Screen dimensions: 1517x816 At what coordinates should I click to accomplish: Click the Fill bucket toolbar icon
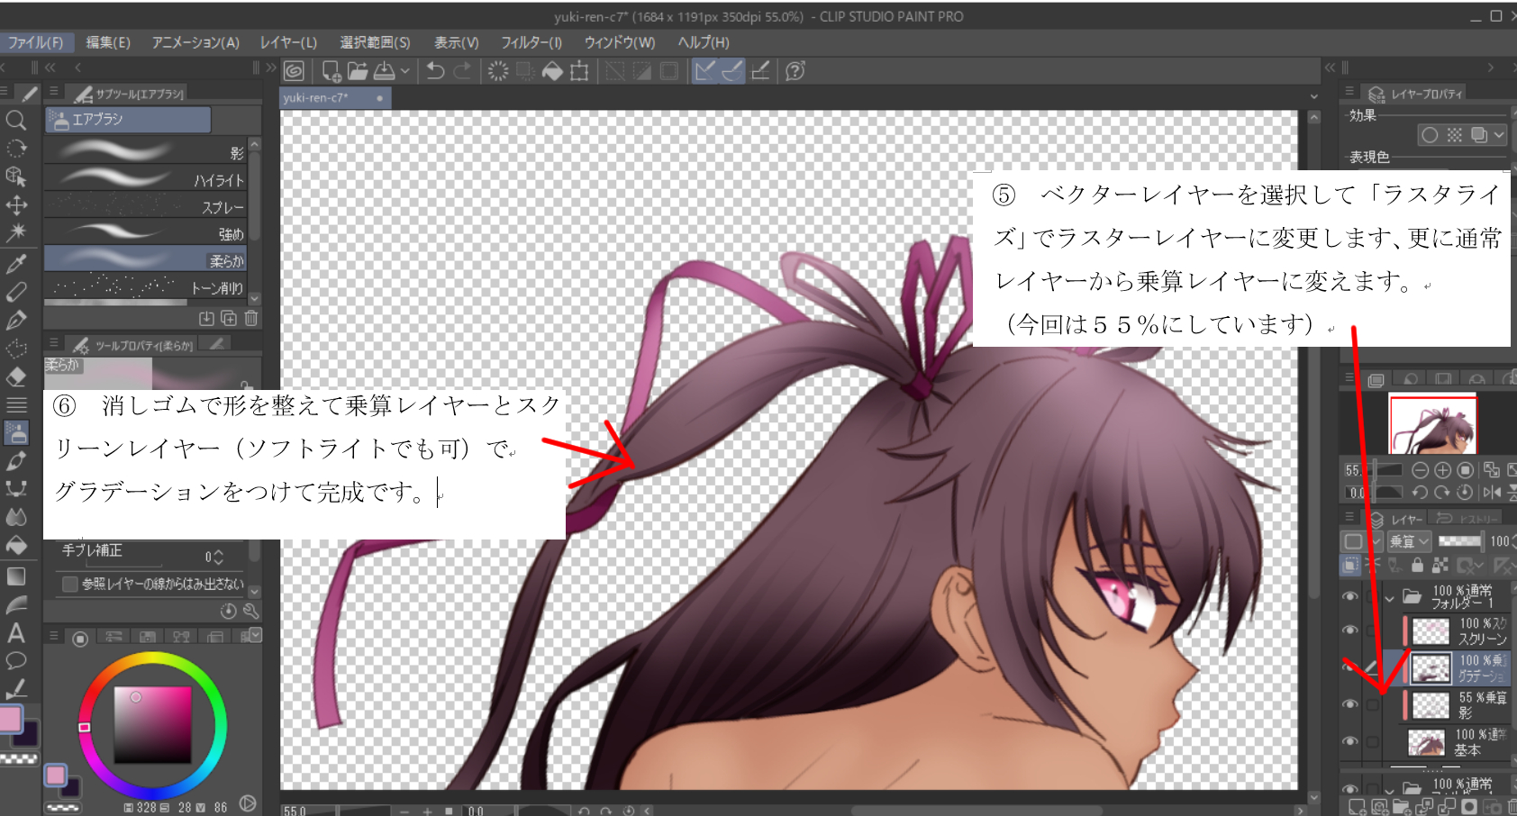click(x=552, y=71)
